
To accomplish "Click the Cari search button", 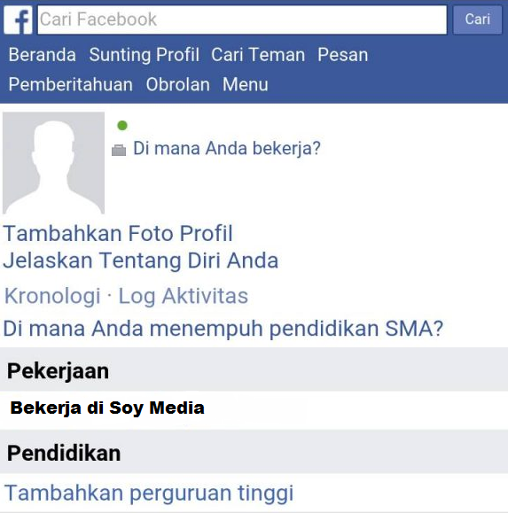I will pos(477,19).
